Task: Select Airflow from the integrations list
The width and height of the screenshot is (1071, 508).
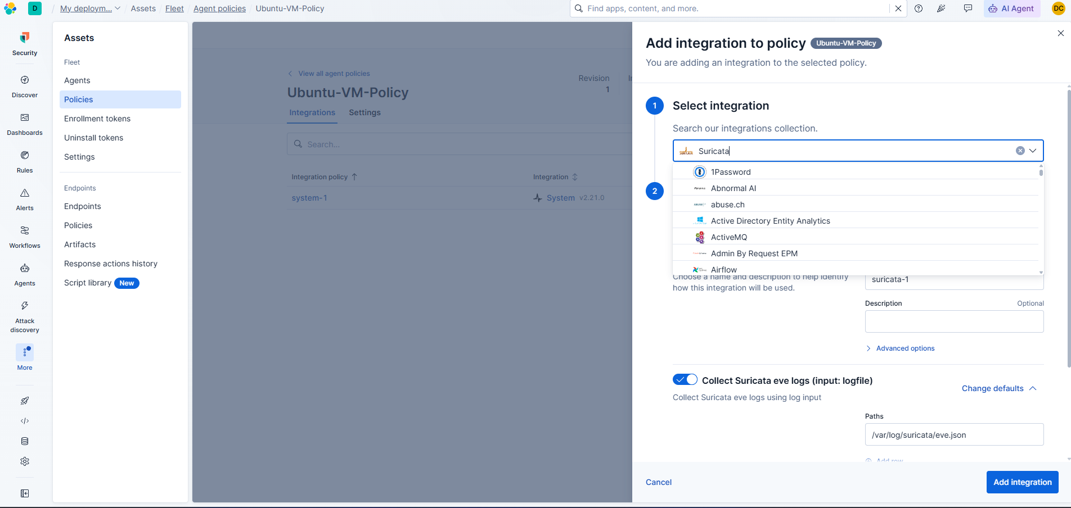Action: 856,269
